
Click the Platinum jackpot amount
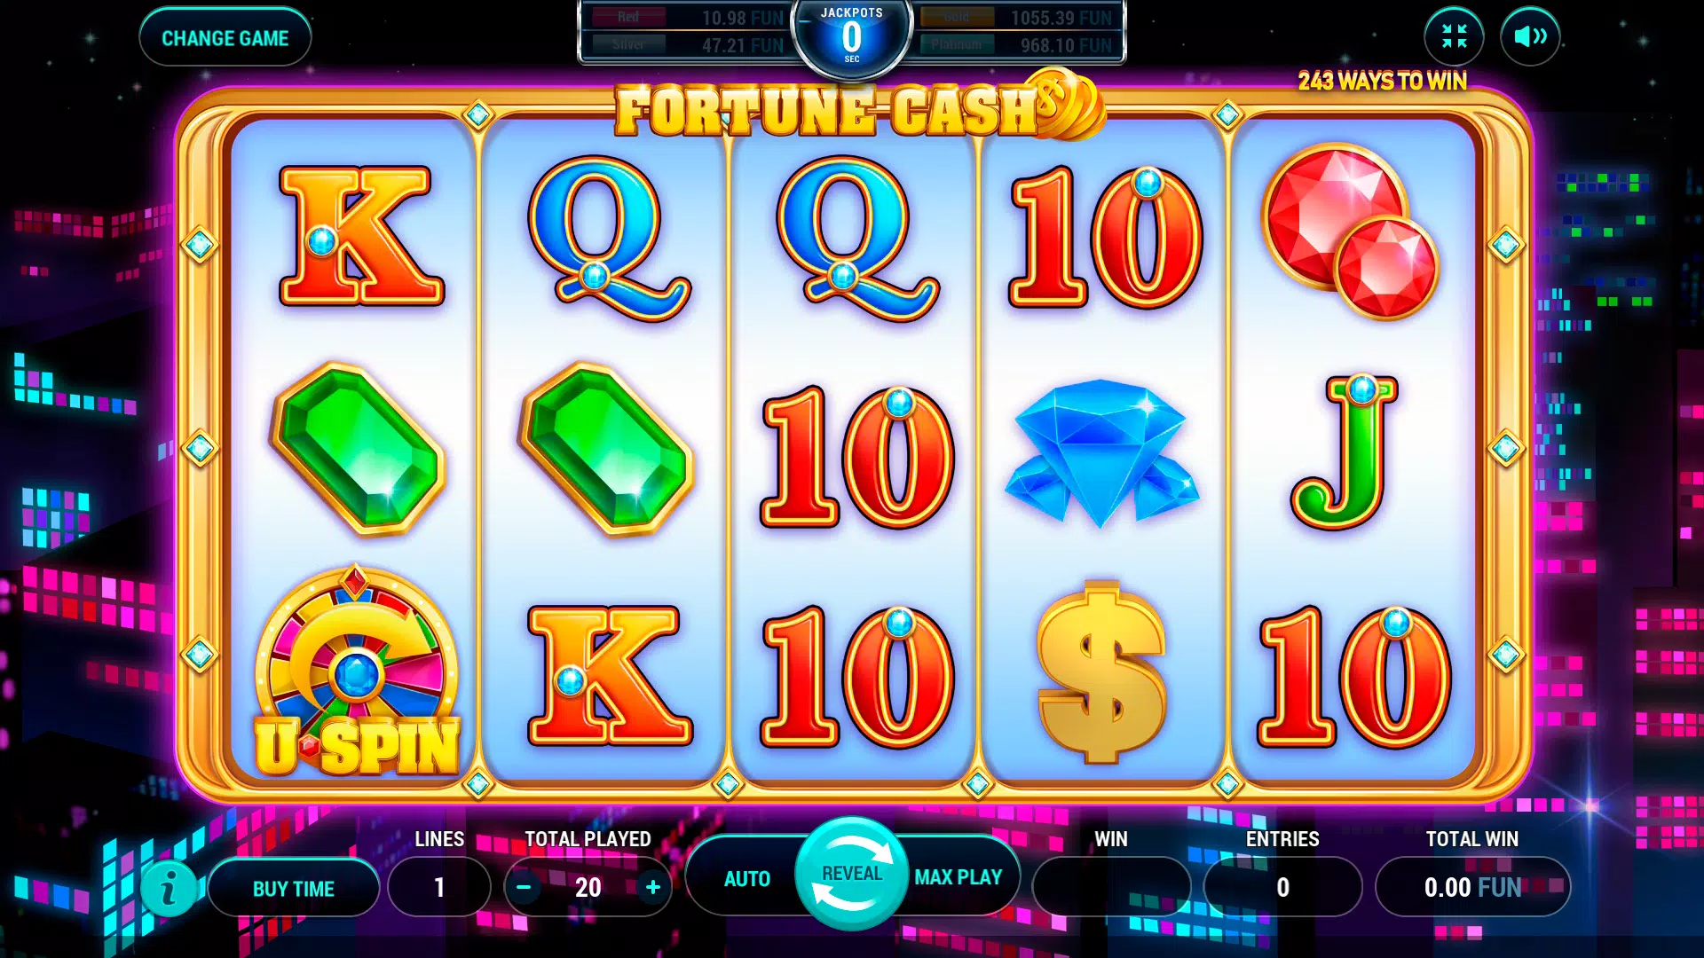[x=1065, y=45]
